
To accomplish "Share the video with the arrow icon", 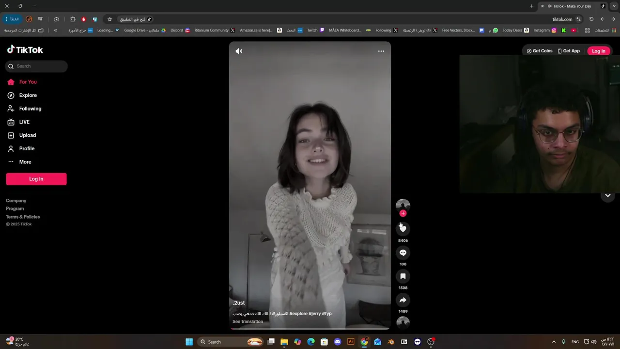I will [x=403, y=300].
